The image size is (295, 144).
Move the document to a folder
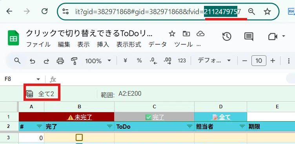tap(186, 34)
